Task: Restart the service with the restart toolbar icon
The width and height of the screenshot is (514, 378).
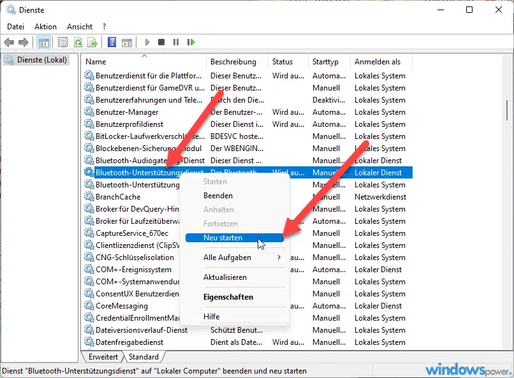Action: (x=191, y=42)
